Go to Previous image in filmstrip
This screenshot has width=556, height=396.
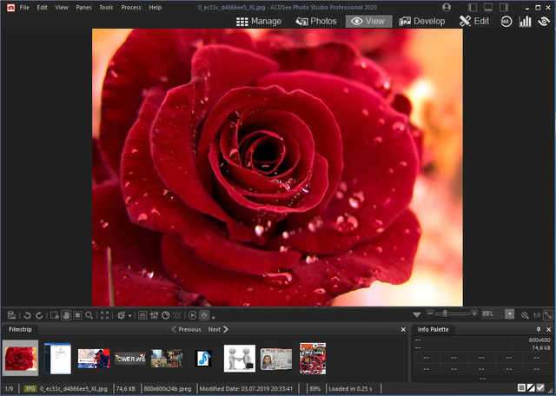186,330
